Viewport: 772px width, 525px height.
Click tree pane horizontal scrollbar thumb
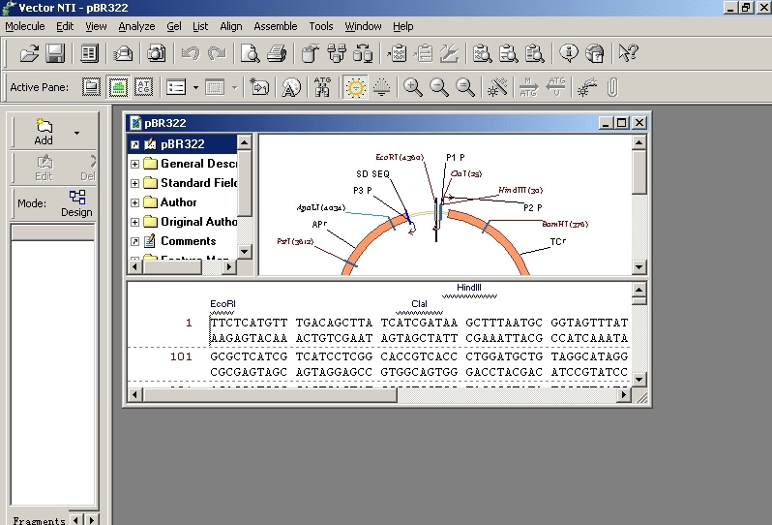172,267
